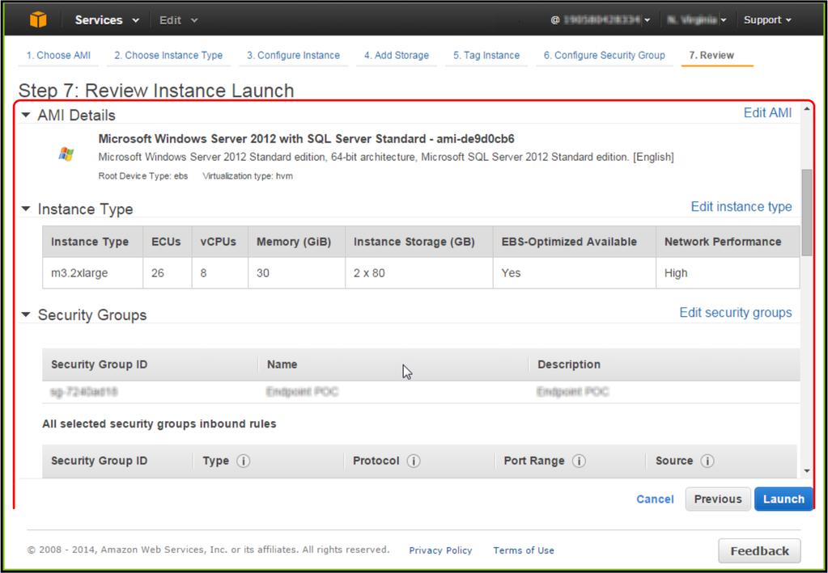Click the Network Performance column header

[x=728, y=242]
